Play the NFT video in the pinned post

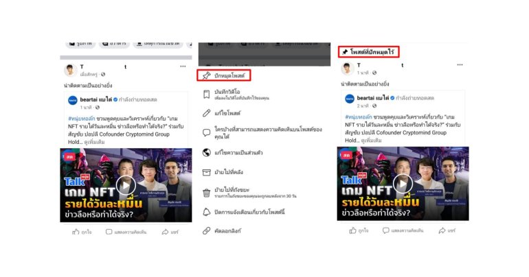tap(403, 184)
